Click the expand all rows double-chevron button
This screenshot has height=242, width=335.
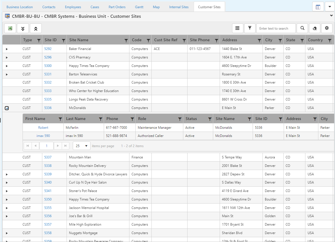point(23,28)
